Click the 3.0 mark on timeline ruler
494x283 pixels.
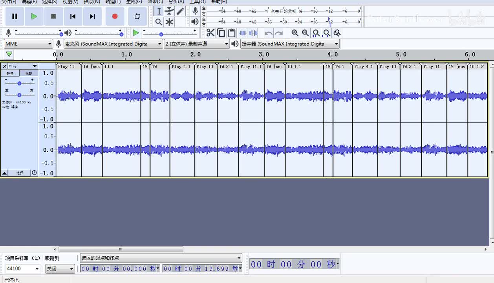(264, 54)
